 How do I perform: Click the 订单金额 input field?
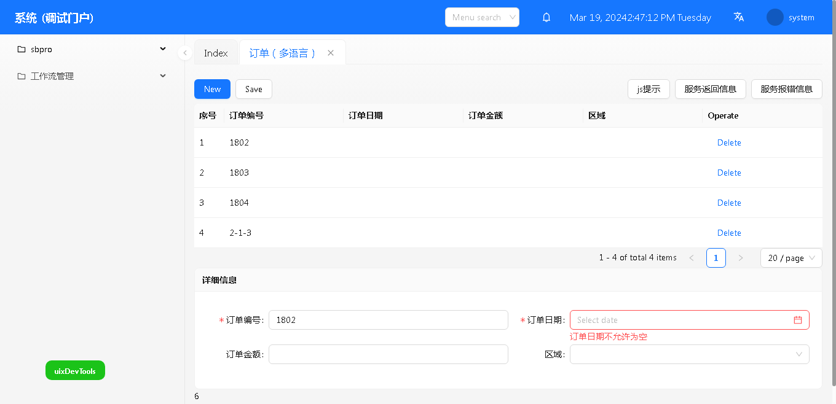[388, 354]
